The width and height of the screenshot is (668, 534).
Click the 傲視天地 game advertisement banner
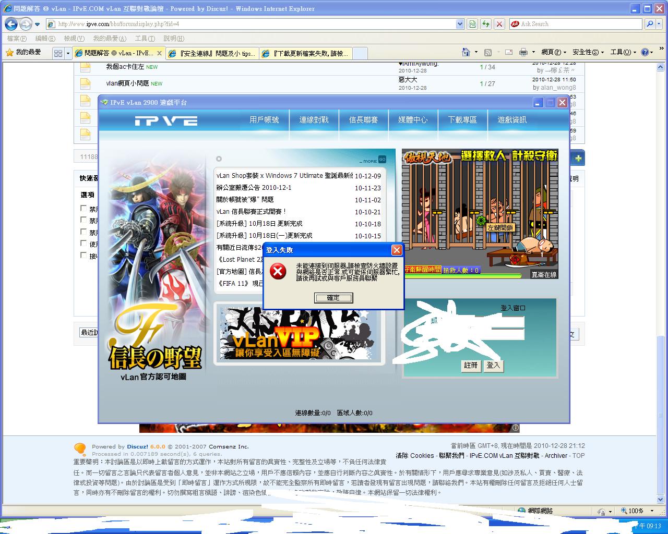tap(480, 214)
